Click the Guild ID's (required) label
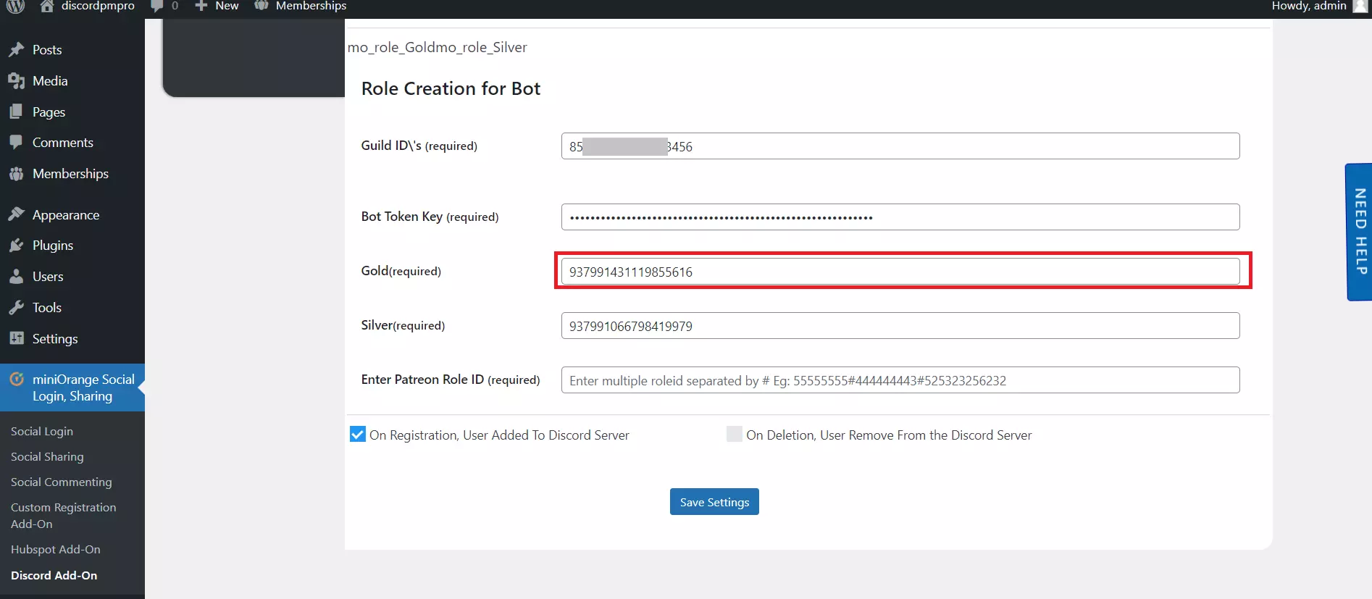Image resolution: width=1372 pixels, height=599 pixels. point(419,146)
